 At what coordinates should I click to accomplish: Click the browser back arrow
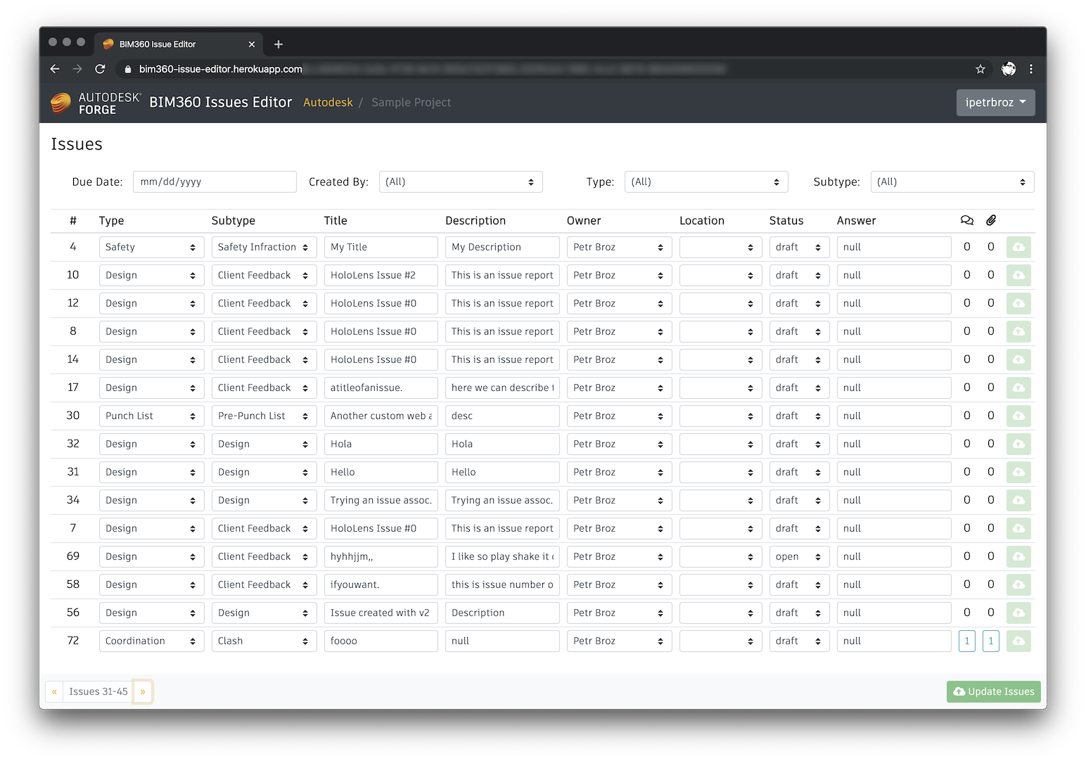point(55,69)
